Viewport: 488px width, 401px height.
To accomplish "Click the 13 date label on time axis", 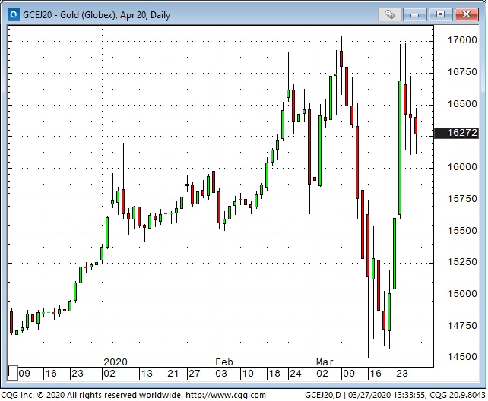I will 147,374.
